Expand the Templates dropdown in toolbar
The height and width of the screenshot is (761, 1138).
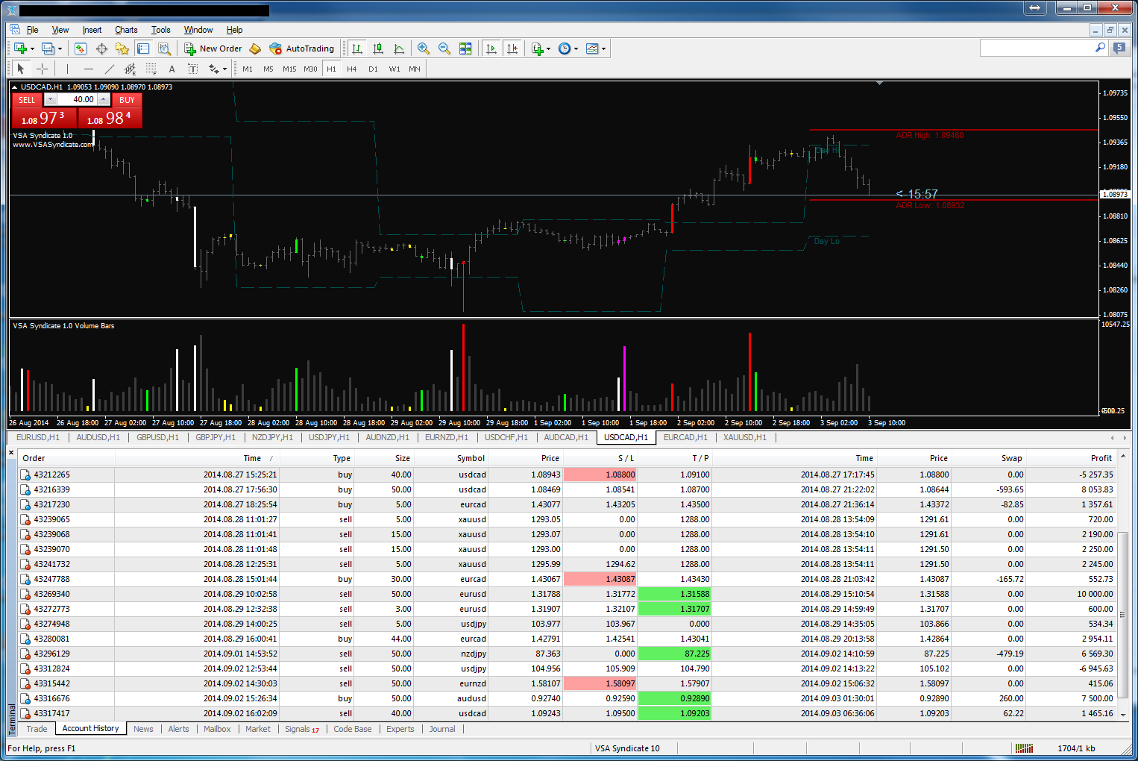pos(603,49)
